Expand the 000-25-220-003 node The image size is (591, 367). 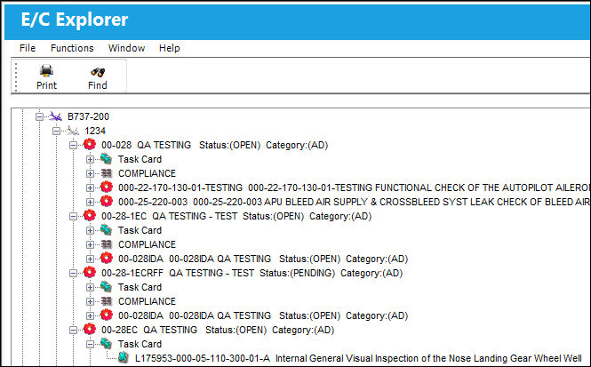point(90,203)
